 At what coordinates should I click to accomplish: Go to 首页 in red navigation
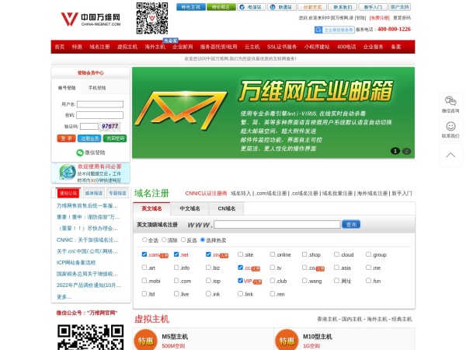[60, 47]
